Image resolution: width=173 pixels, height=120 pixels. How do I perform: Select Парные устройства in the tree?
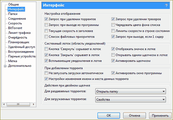pyautogui.click(x=22, y=56)
